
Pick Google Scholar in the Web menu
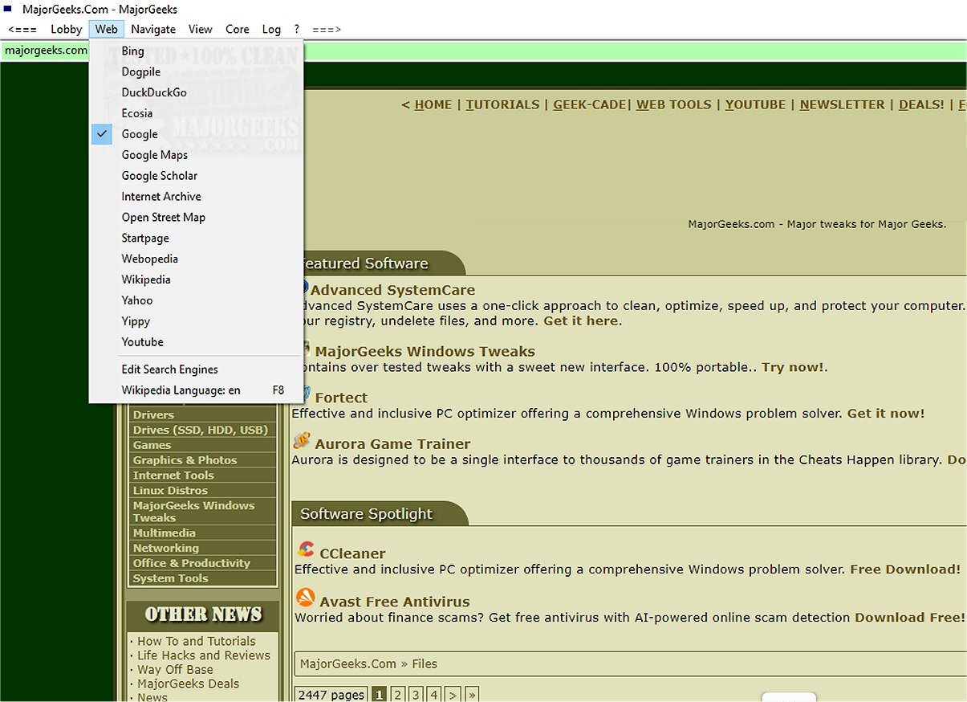pyautogui.click(x=197, y=176)
